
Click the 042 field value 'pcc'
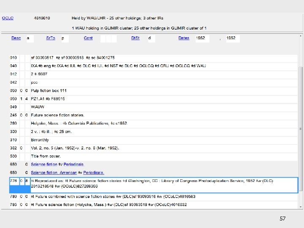pos(34,82)
